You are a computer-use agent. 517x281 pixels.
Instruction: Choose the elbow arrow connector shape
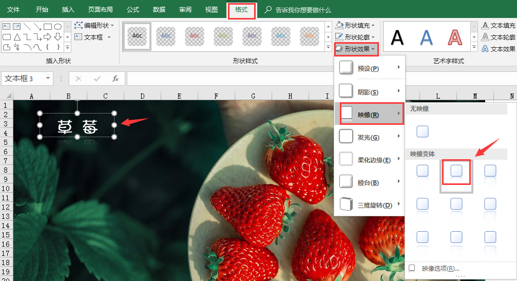[37, 36]
